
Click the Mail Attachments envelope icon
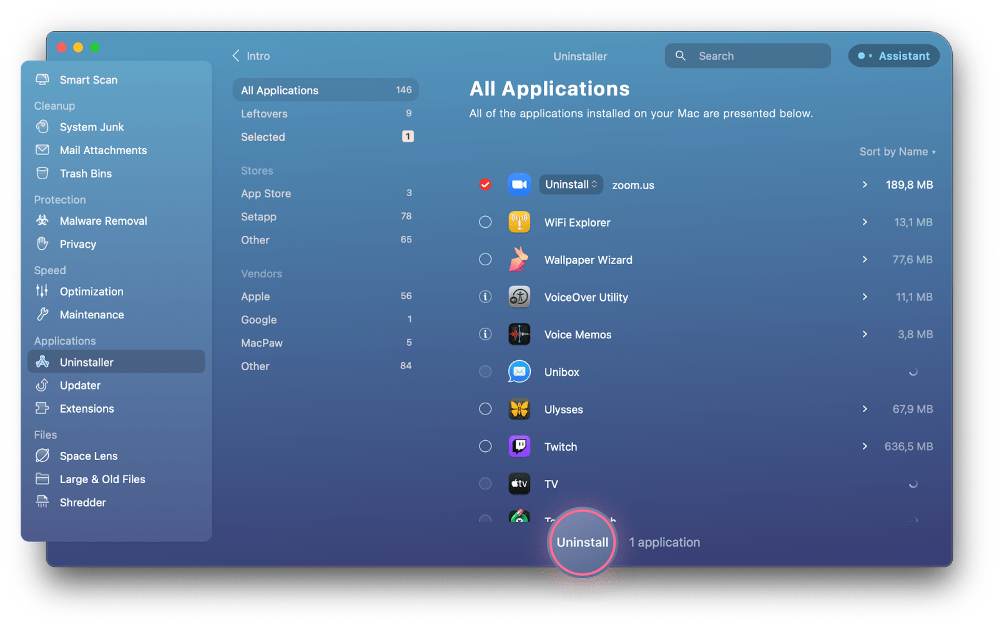[42, 150]
